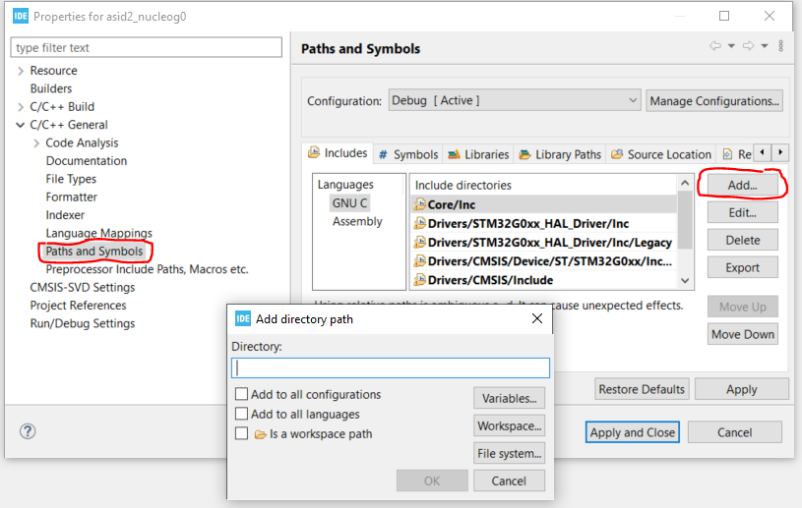Select Documentation in the tree
This screenshot has width=802, height=508.
coord(86,161)
